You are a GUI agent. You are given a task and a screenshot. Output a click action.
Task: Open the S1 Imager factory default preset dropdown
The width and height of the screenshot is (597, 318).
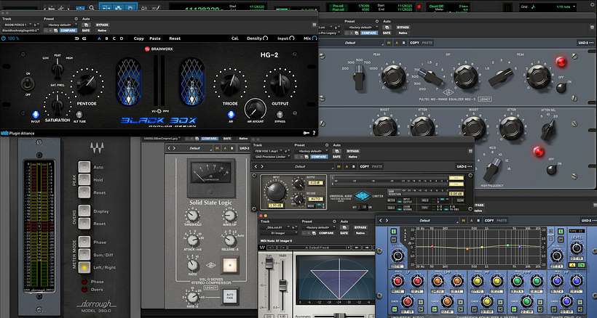pyautogui.click(x=318, y=227)
